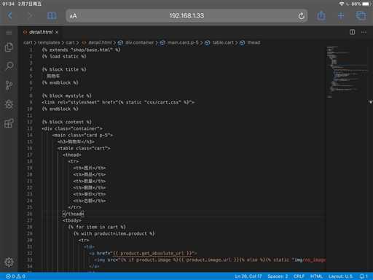Click '{% load static %}' line
The width and height of the screenshot is (373, 280).
[64, 56]
